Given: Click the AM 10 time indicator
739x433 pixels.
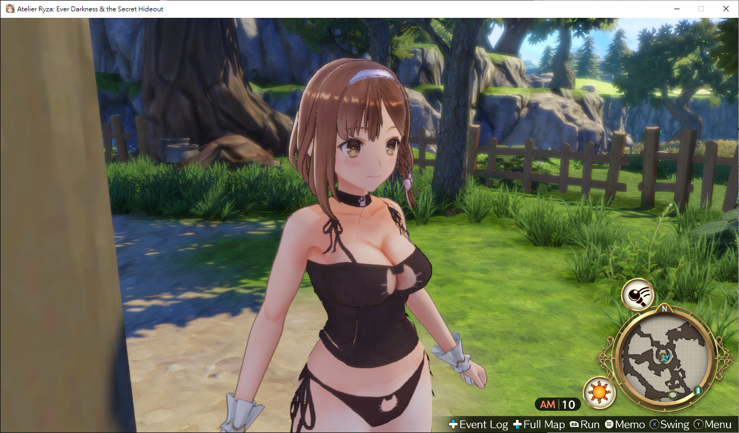Looking at the screenshot, I should click(x=558, y=404).
